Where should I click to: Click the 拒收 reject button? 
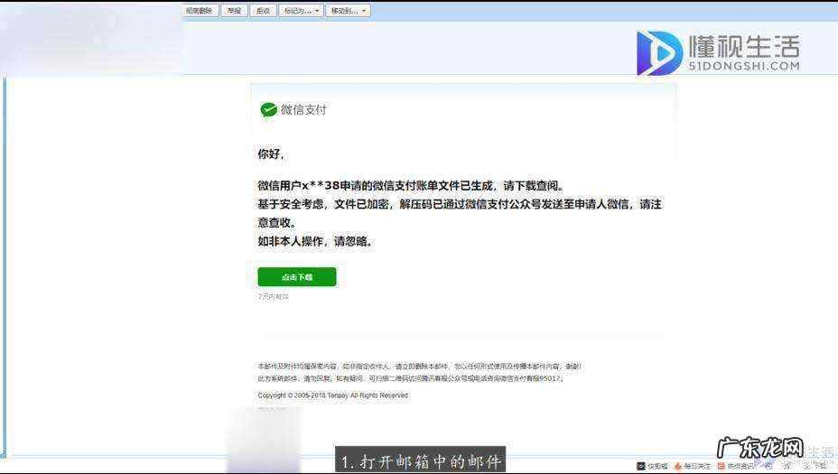tap(263, 11)
